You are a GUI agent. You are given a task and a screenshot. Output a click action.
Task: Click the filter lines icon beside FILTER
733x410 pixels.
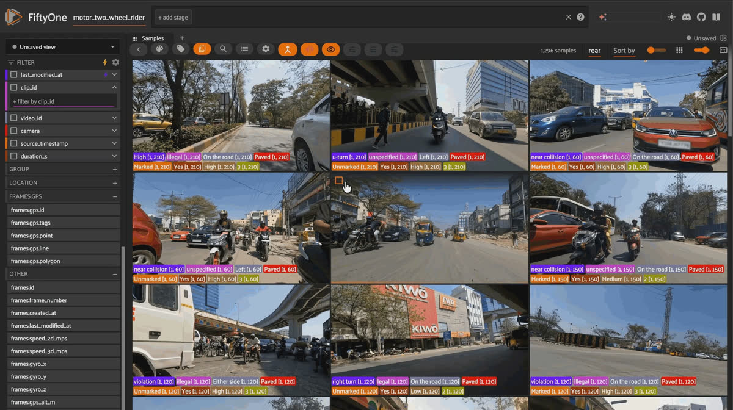[x=11, y=62]
